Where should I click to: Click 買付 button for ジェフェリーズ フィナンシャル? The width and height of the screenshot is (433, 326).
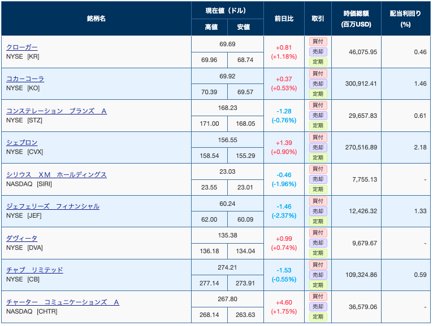coord(318,201)
